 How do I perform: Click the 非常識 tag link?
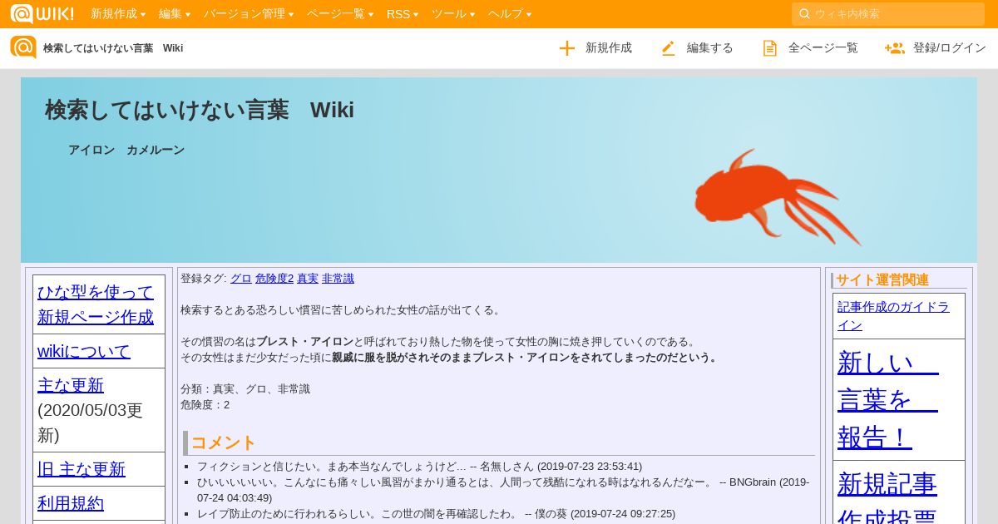pos(338,279)
